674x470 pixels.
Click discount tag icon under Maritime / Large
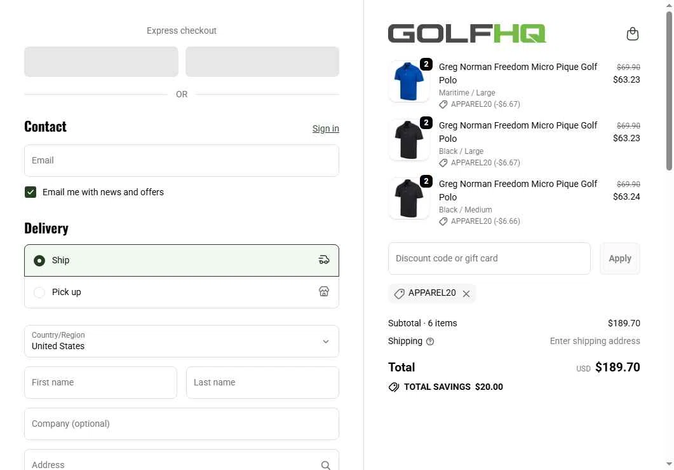coord(443,104)
